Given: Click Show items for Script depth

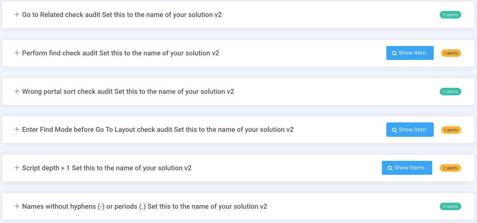Looking at the screenshot, I should coord(407,168).
